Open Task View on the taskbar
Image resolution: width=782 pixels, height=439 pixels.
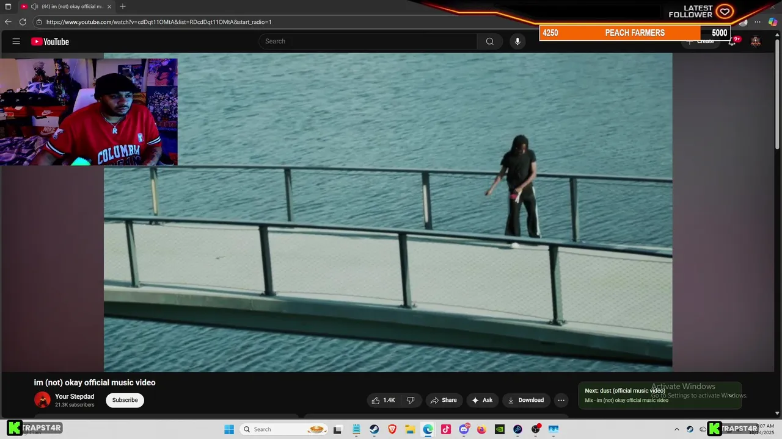tap(338, 429)
